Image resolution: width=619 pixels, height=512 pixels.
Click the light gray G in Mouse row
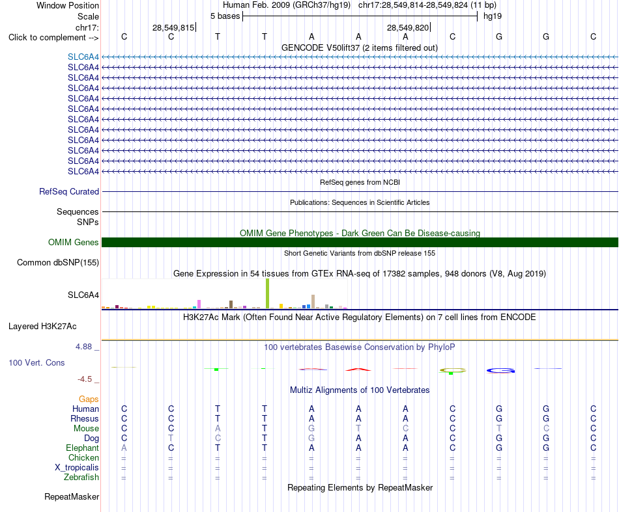311,429
